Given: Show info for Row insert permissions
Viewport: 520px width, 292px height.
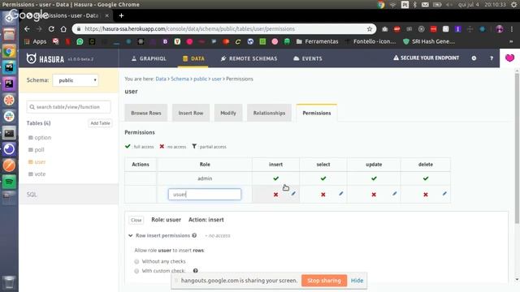Looking at the screenshot, I should tap(194, 235).
